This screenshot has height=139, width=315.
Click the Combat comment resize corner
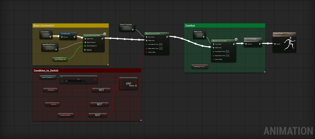point(264,72)
